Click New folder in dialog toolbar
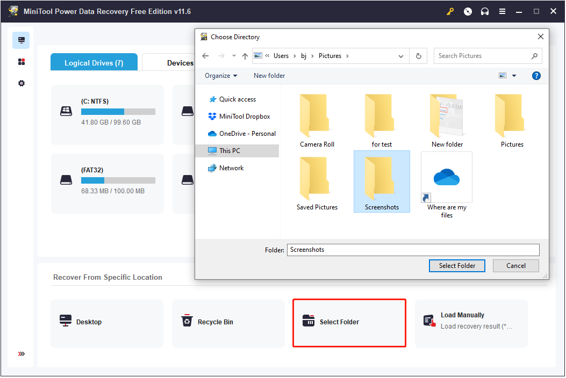Screen dimensions: 566x378 (x=269, y=76)
